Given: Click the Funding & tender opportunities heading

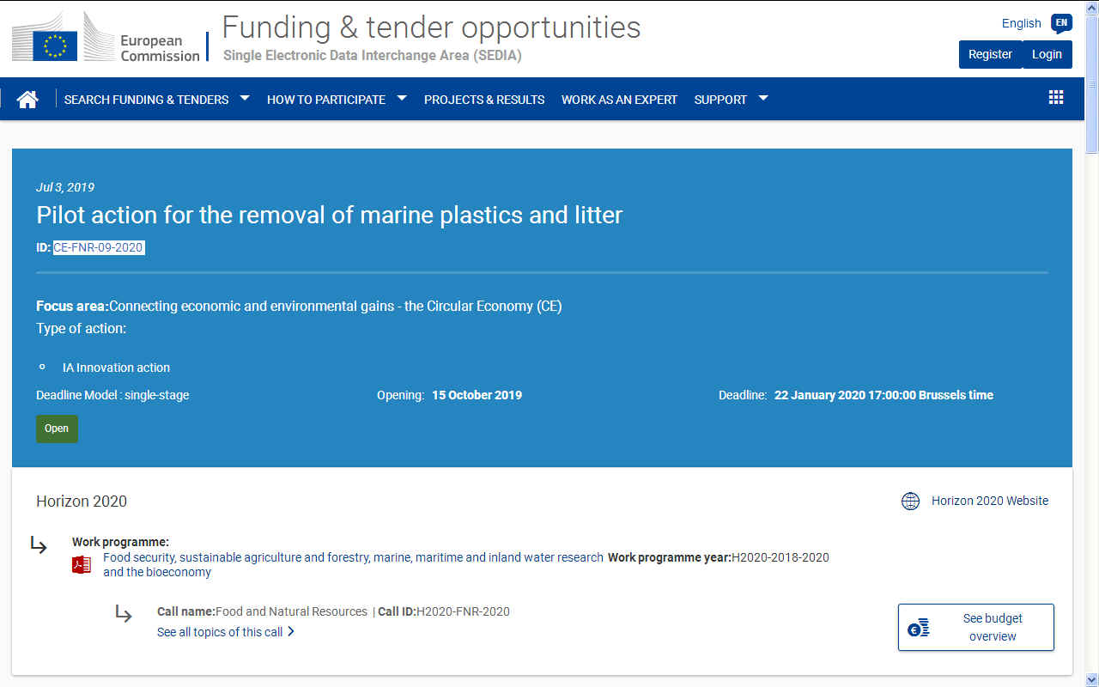Looking at the screenshot, I should tap(431, 27).
